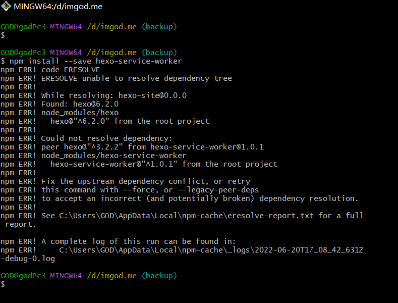Viewport: 398px width, 303px height.
Task: Click the npm install --save hexo-service-worker command
Action: tap(95, 61)
